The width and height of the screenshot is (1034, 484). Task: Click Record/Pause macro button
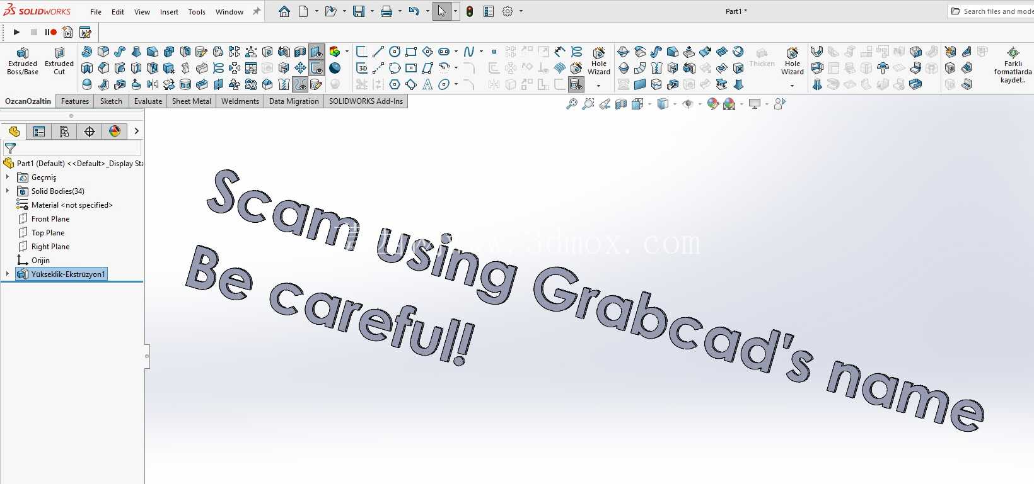50,32
